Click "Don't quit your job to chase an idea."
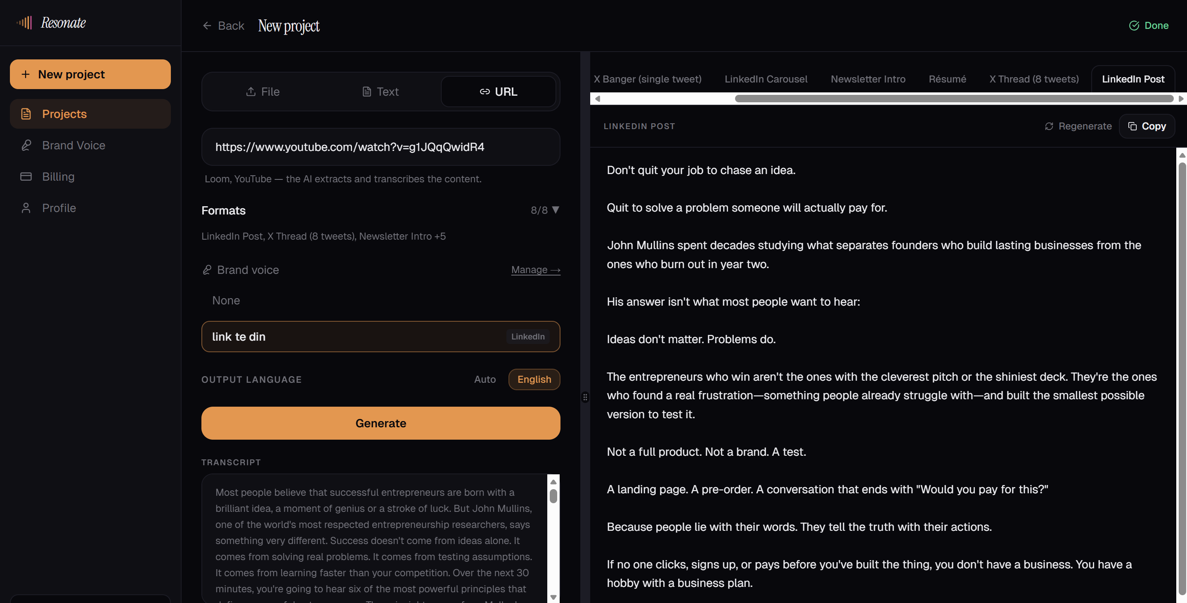 click(x=701, y=170)
